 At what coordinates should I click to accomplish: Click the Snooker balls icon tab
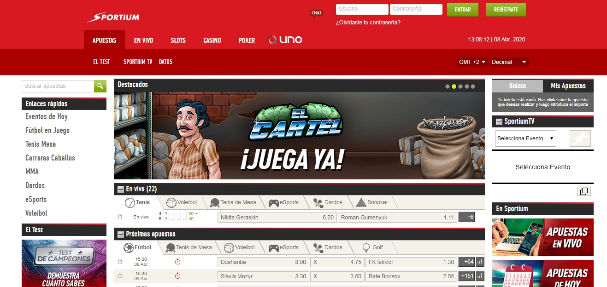[x=361, y=202]
